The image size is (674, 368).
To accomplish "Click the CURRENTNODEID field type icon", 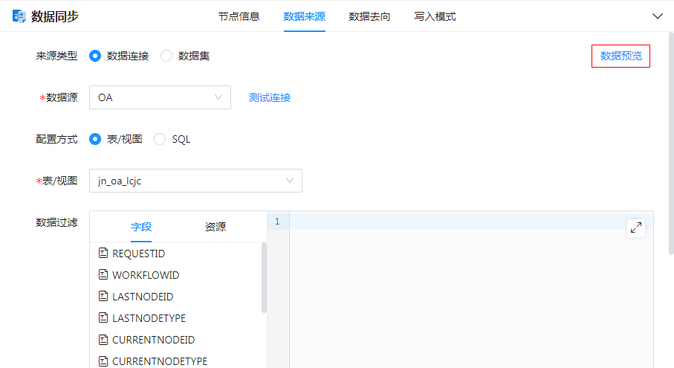I will click(x=103, y=340).
